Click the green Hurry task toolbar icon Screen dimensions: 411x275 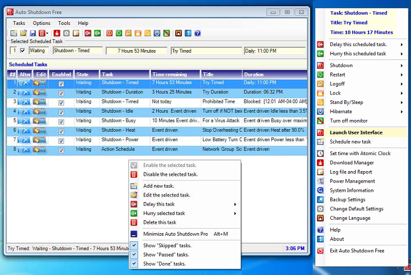tap(98, 33)
